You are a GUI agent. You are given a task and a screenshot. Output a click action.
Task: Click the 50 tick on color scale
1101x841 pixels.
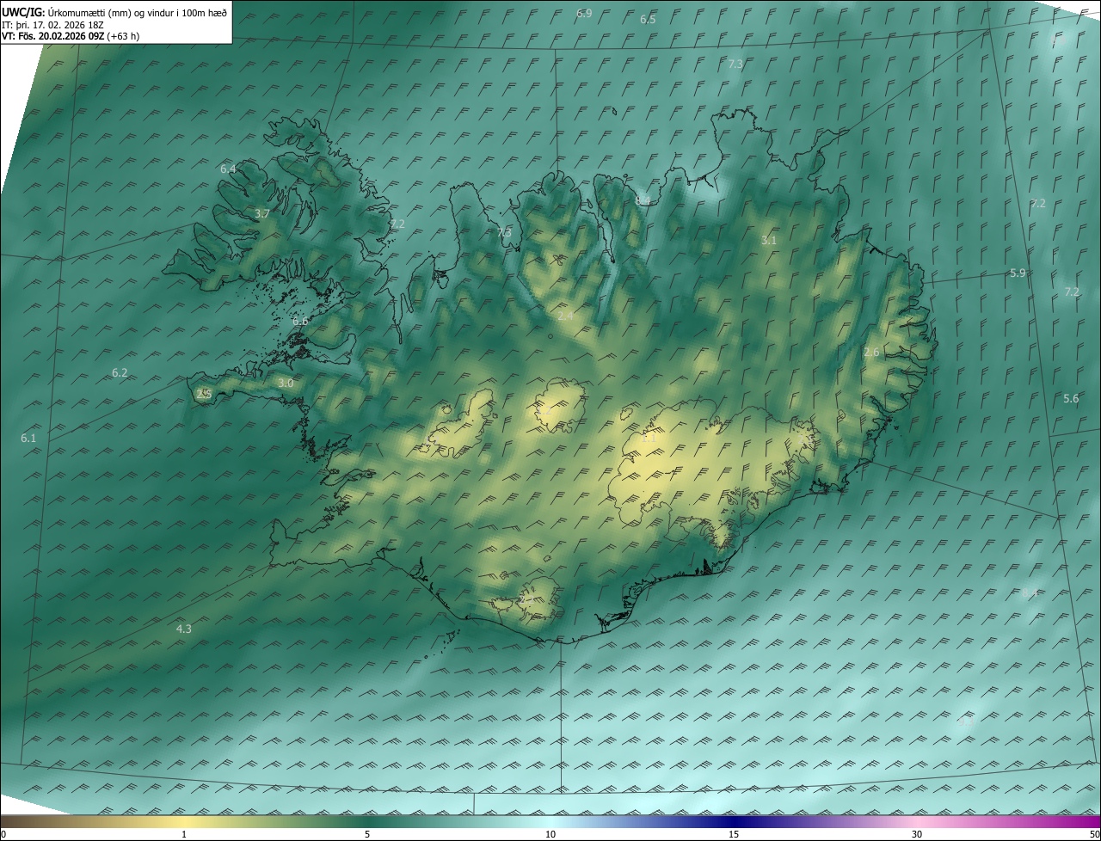pos(1093,834)
